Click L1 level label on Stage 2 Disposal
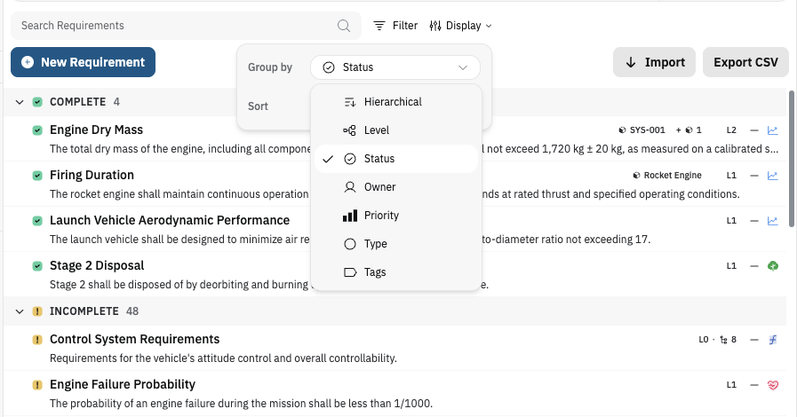797x417 pixels. point(731,266)
